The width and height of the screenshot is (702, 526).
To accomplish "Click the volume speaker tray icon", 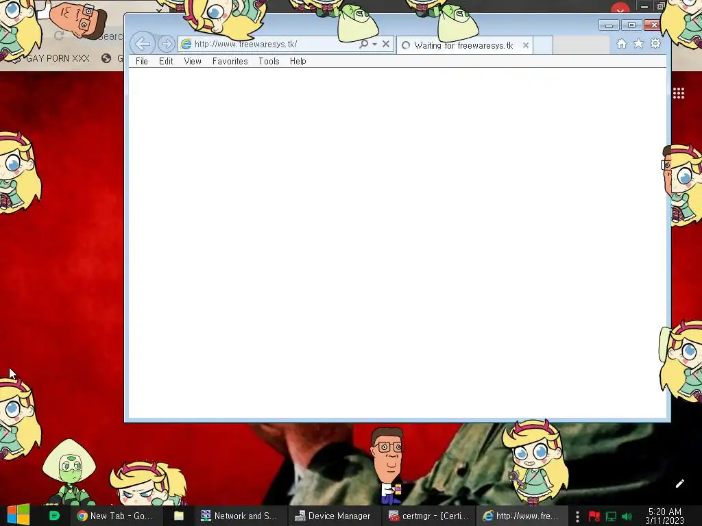I will (627, 516).
